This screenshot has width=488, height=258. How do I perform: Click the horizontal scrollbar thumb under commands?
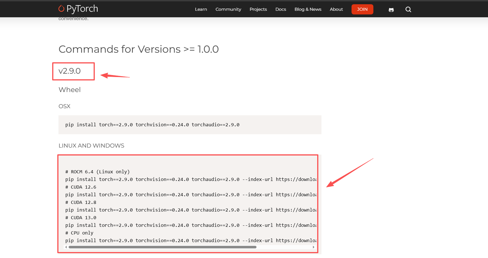(162, 247)
